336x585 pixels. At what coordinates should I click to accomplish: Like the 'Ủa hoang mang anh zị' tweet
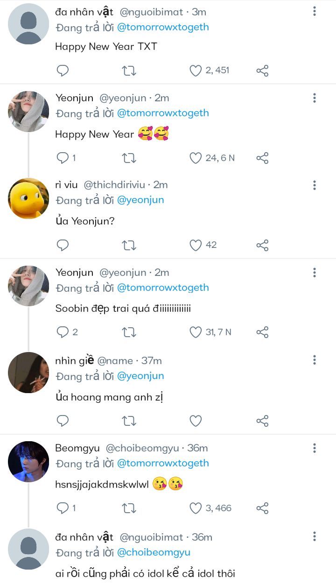click(196, 421)
